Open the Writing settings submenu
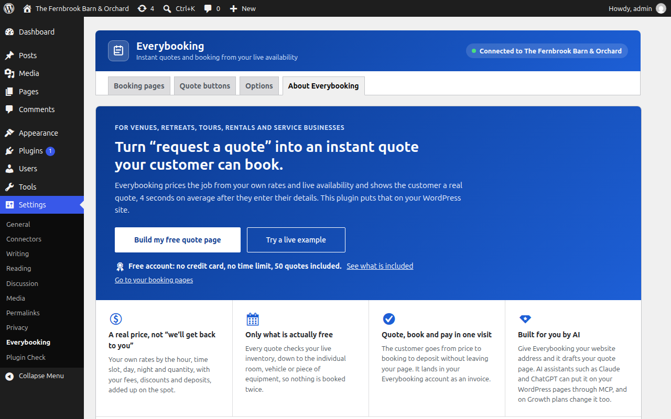This screenshot has width=671, height=419. (42, 253)
